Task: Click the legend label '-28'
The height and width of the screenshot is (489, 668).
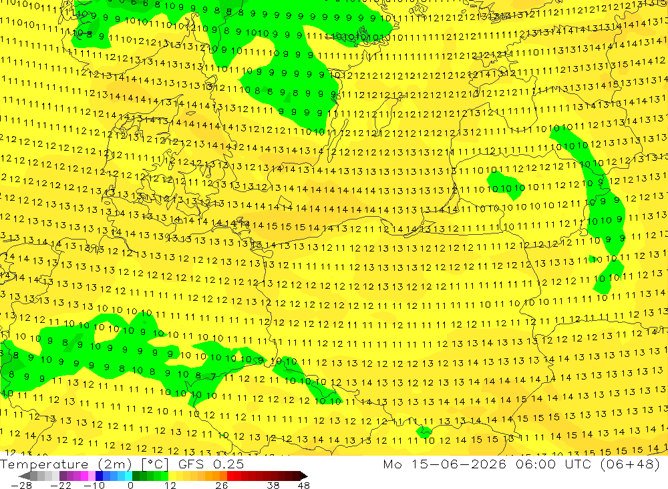Action: click(21, 486)
